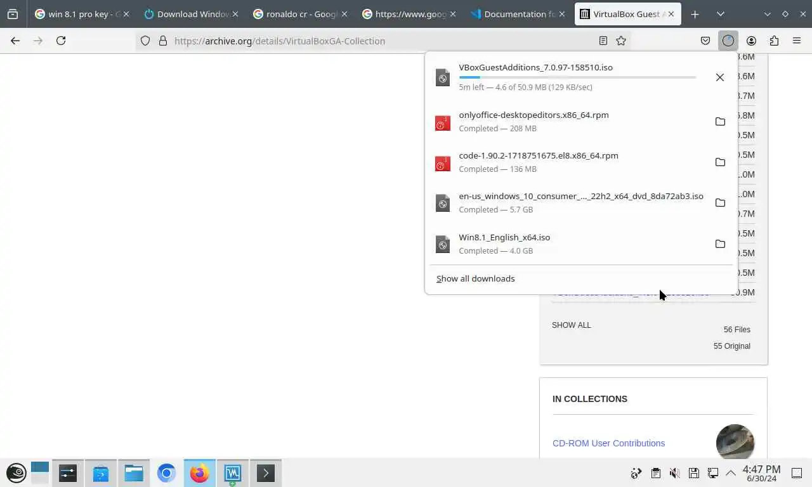Click the Win8.1 iso disc icon
Viewport: 812px width, 487px height.
(x=443, y=244)
